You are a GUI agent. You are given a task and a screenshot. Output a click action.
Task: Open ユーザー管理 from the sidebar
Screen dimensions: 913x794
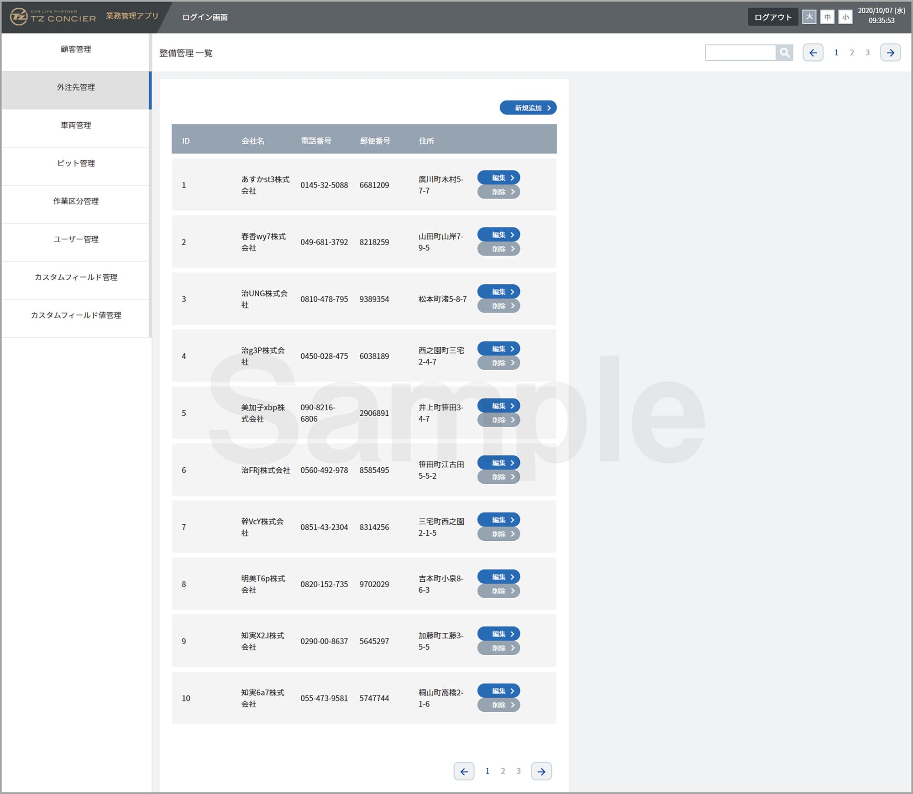click(76, 239)
